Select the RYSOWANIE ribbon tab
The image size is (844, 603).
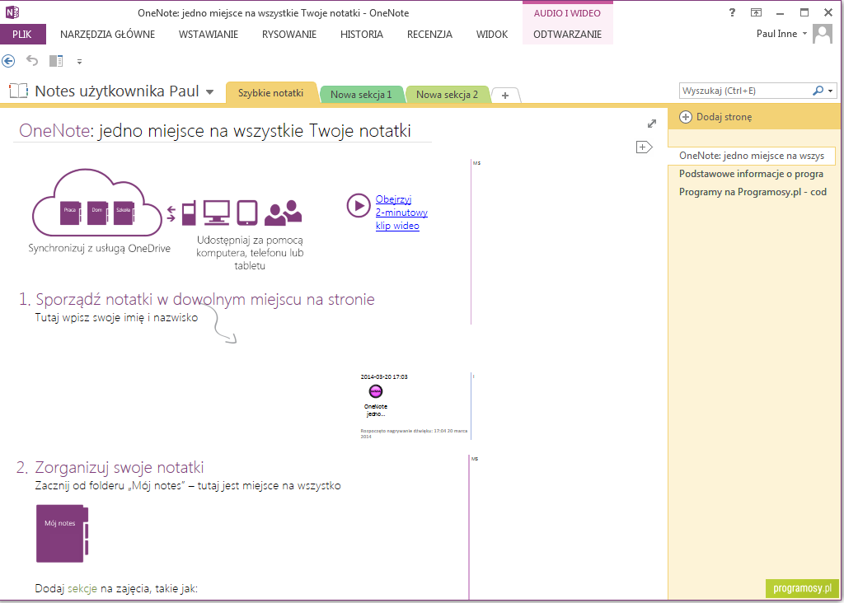click(x=289, y=35)
